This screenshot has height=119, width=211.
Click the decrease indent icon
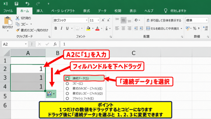pos(136,28)
